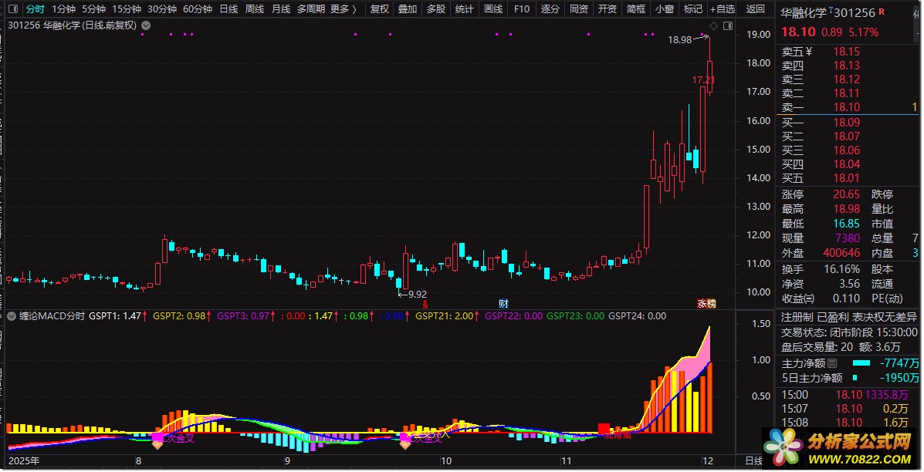Click the 返回 button

coord(755,8)
